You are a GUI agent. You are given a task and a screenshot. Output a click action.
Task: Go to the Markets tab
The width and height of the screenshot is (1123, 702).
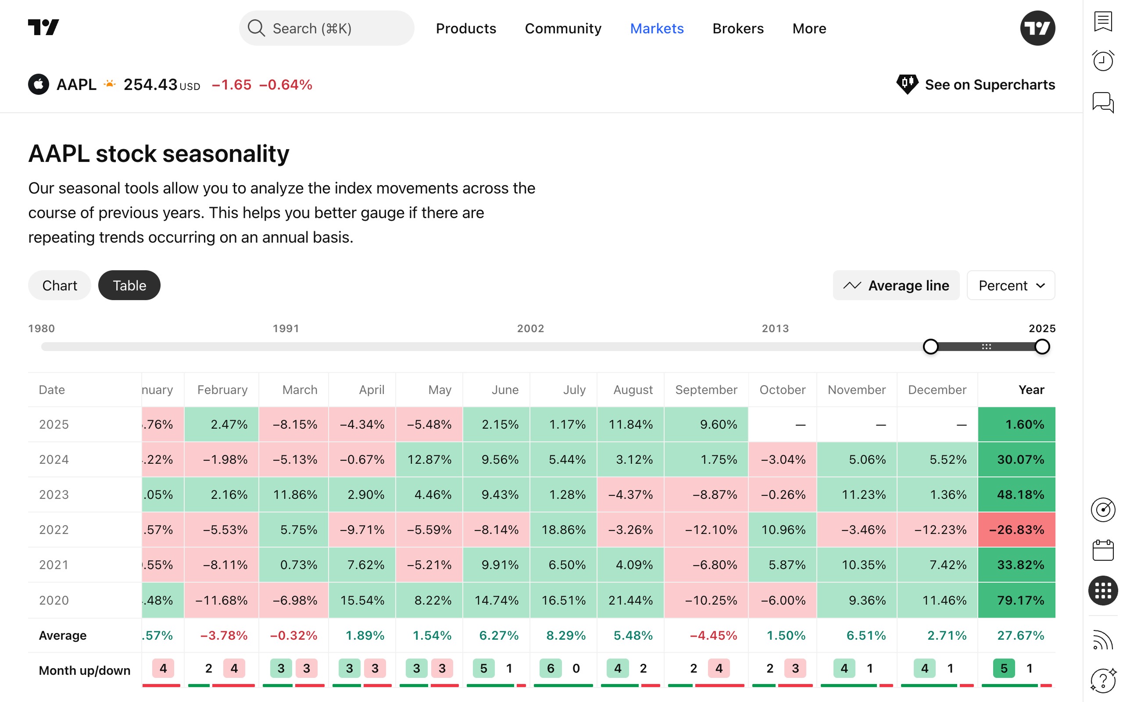pos(657,29)
